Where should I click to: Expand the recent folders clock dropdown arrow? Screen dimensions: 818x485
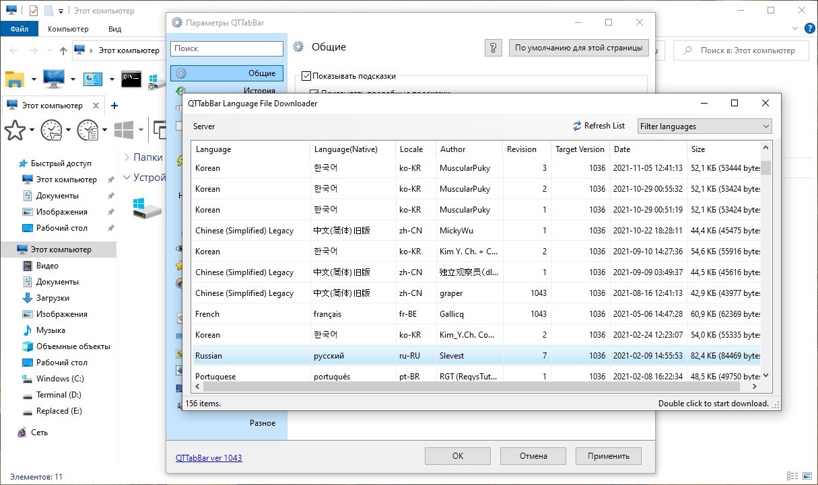(68, 130)
